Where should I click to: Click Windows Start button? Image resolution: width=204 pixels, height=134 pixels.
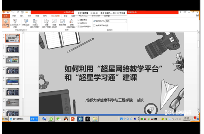point(5,119)
